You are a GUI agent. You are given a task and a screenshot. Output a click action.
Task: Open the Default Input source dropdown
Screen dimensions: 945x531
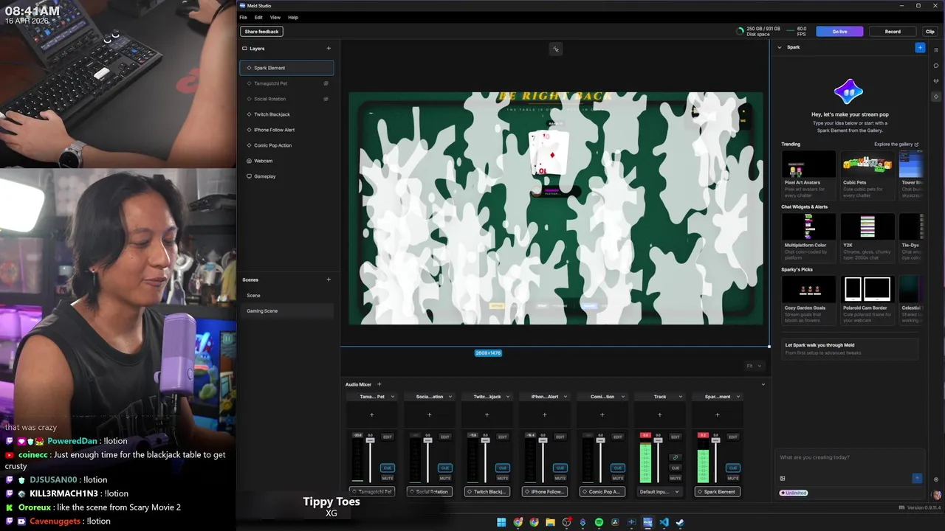coord(659,491)
